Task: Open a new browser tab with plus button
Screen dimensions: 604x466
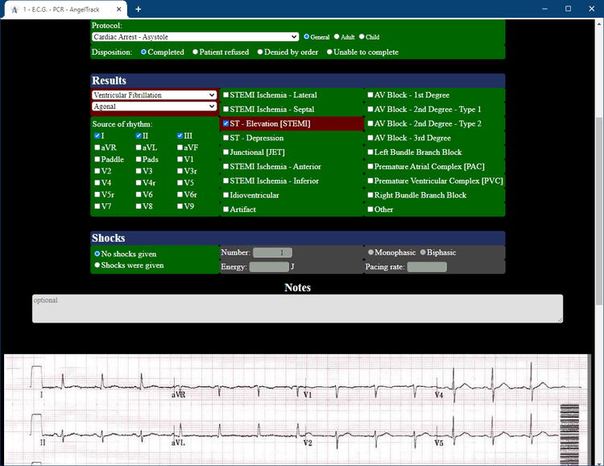Action: pyautogui.click(x=139, y=9)
